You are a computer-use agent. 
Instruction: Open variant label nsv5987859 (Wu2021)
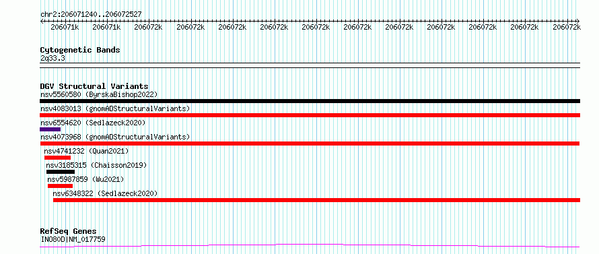tap(85, 179)
